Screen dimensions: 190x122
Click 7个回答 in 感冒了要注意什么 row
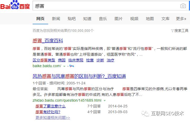[x=94, y=106]
